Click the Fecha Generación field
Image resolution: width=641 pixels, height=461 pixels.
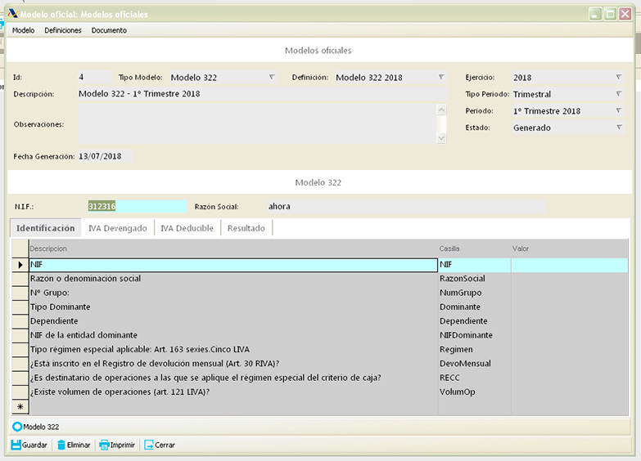(x=105, y=156)
